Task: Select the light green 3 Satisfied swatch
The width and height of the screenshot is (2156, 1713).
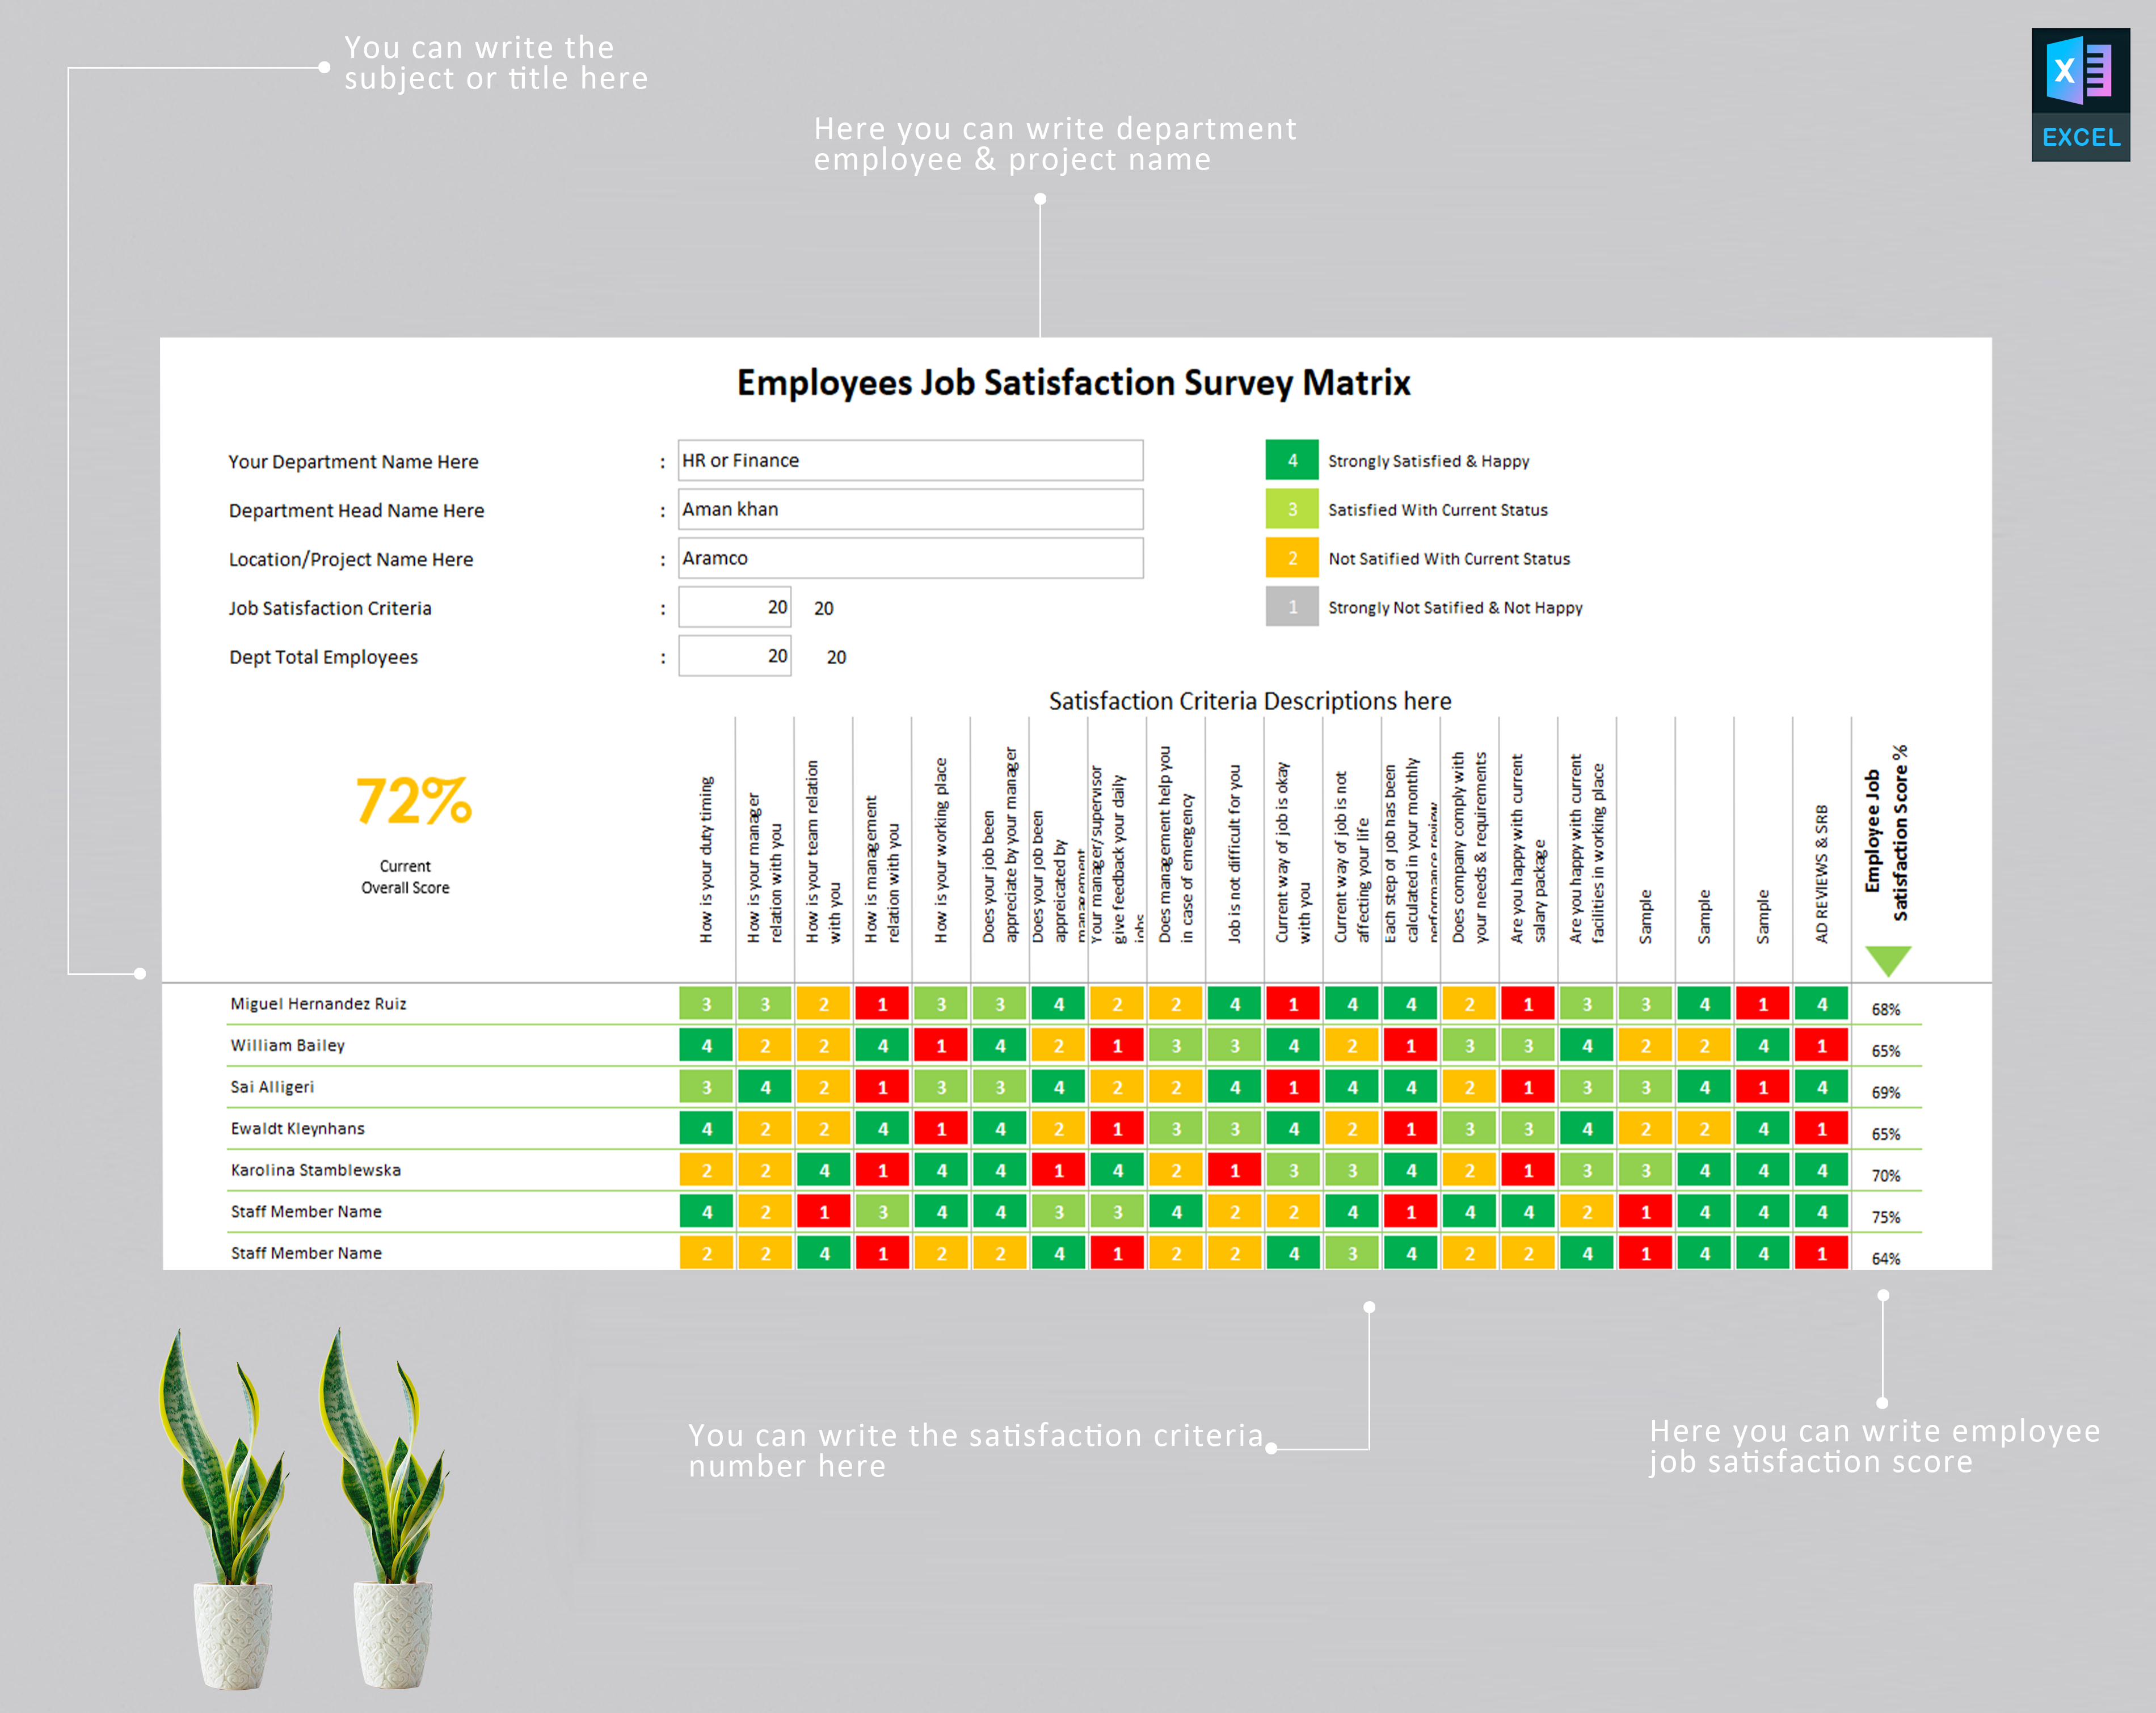Action: tap(1292, 509)
